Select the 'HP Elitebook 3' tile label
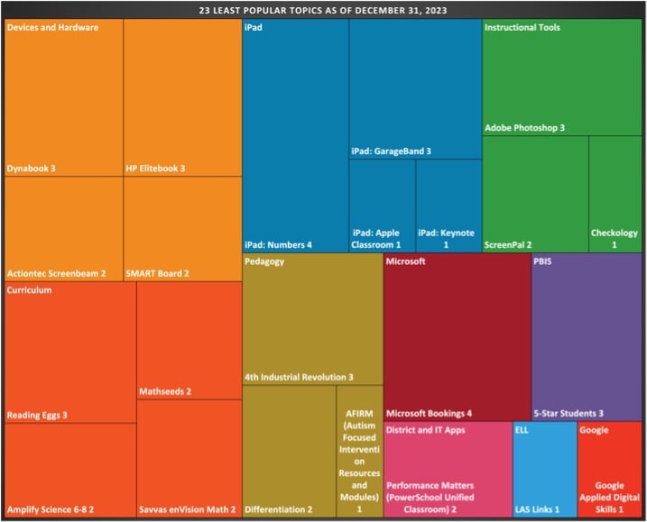 155,169
